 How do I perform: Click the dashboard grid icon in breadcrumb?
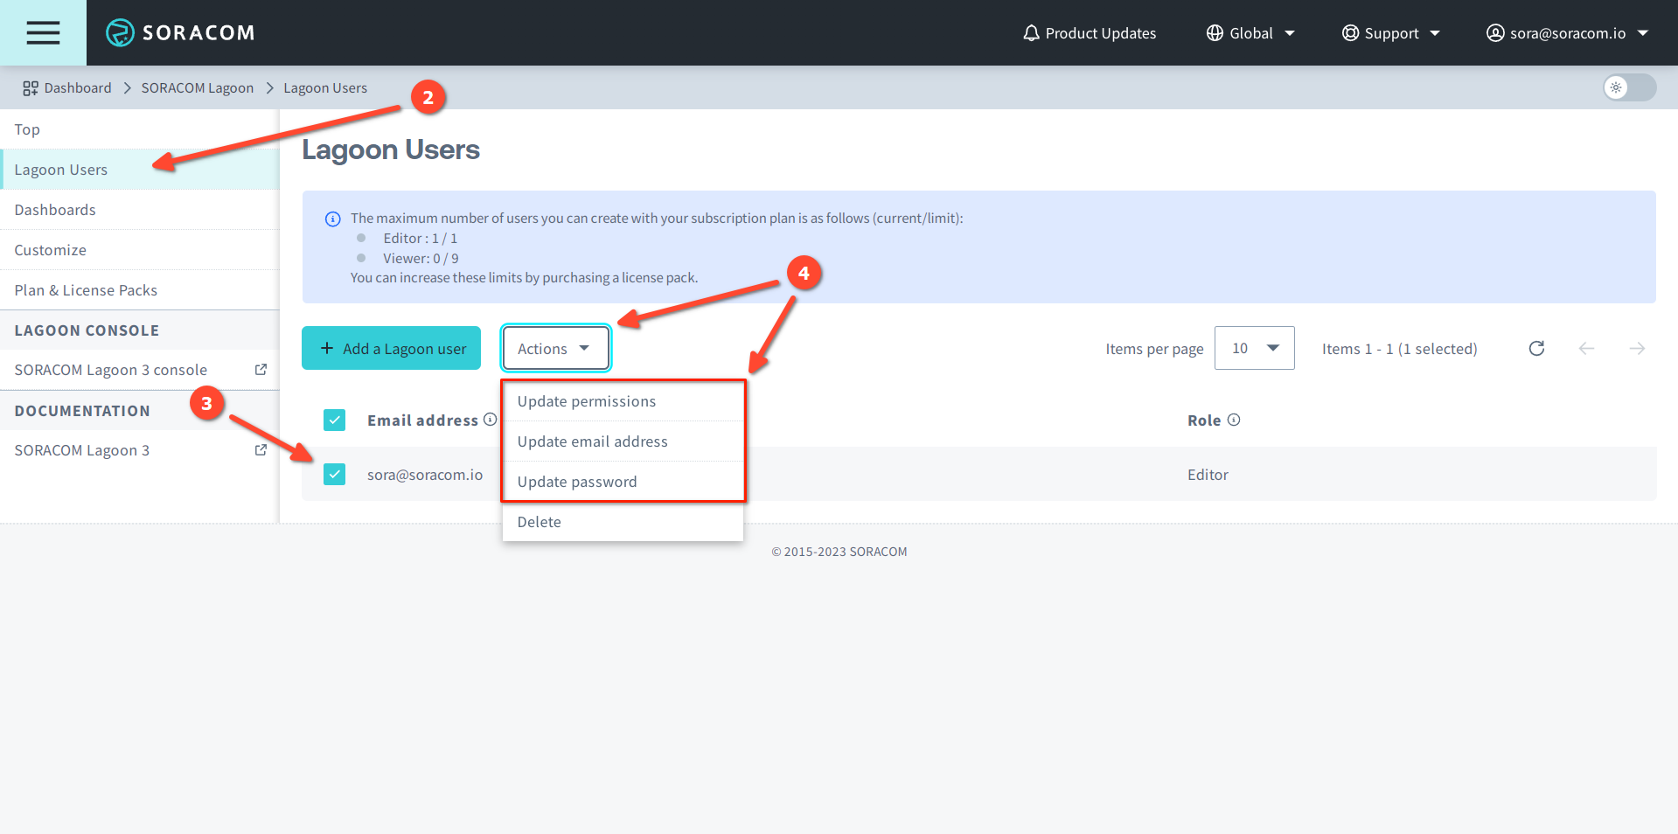[29, 87]
